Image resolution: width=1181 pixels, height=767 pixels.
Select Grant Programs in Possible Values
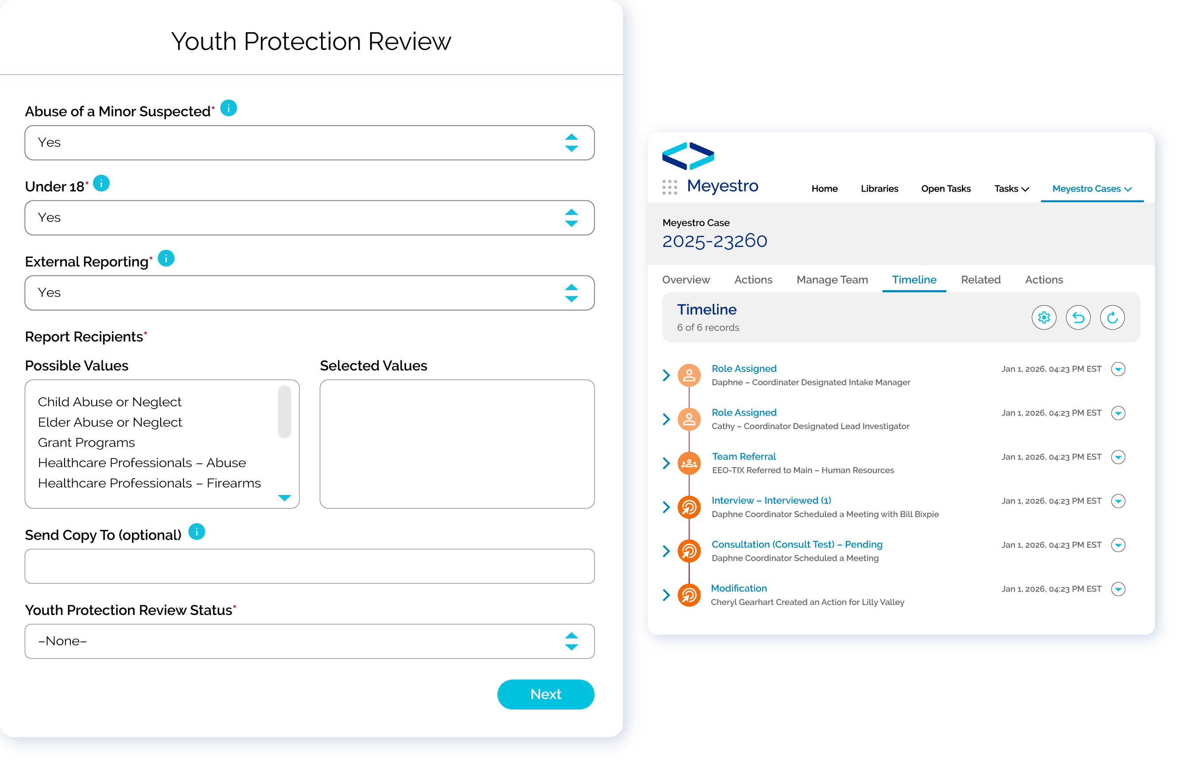tap(86, 442)
